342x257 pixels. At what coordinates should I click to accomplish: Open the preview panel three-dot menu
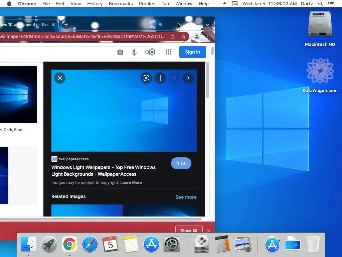click(x=160, y=78)
